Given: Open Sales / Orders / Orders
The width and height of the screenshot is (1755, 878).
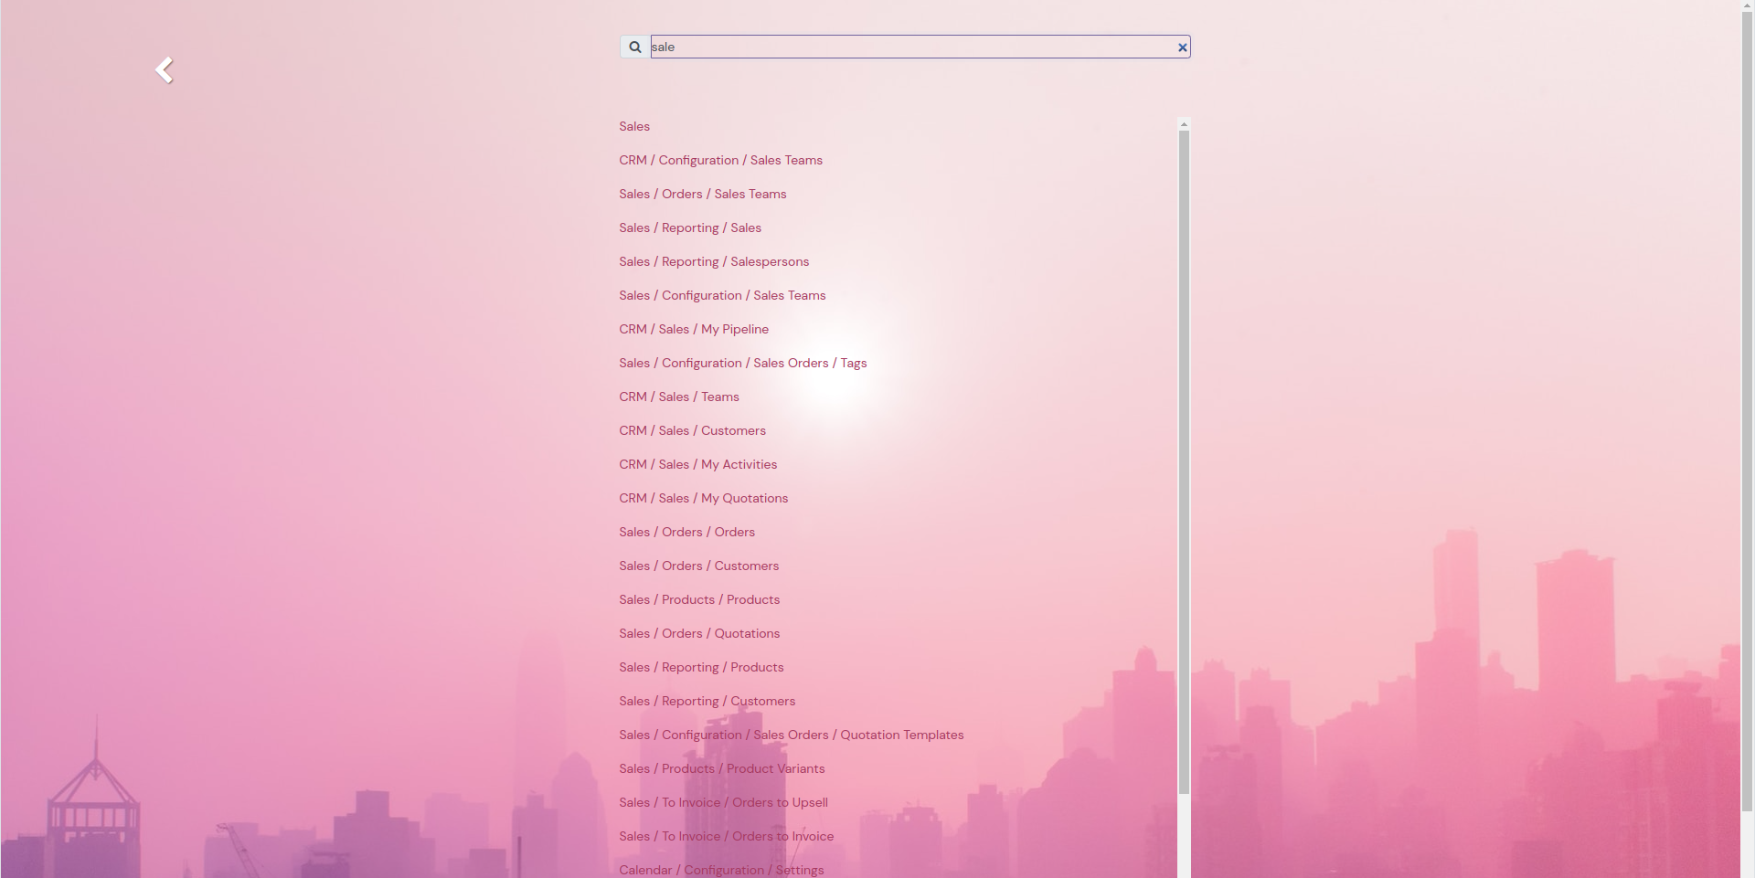Looking at the screenshot, I should point(686,532).
